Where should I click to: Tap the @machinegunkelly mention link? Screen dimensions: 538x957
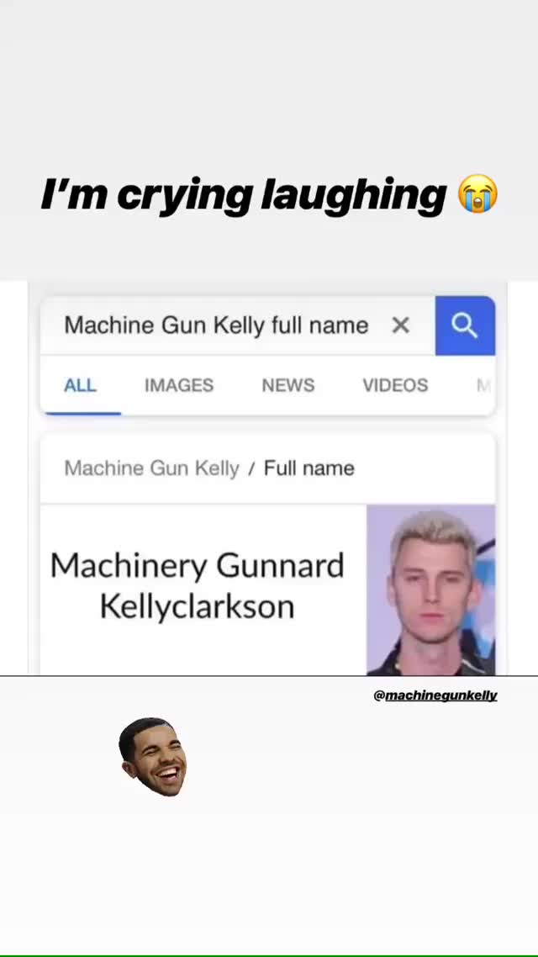point(435,695)
